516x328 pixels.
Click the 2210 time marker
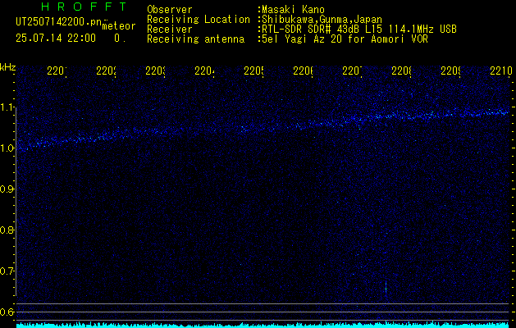pyautogui.click(x=501, y=71)
